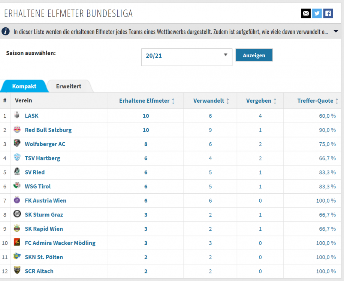Click the Treffer-Quote column header
The image size is (344, 281).
[x=315, y=101]
